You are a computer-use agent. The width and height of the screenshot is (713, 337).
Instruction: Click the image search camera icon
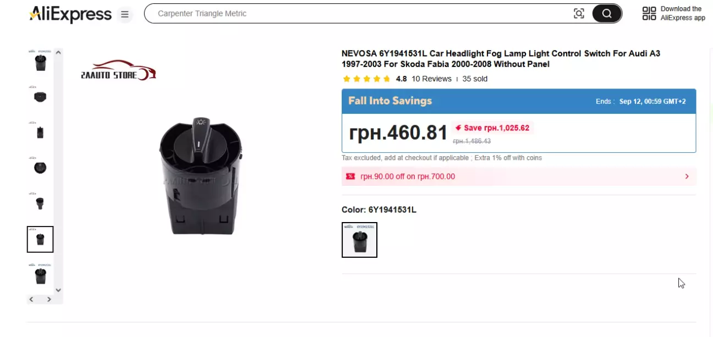click(579, 14)
